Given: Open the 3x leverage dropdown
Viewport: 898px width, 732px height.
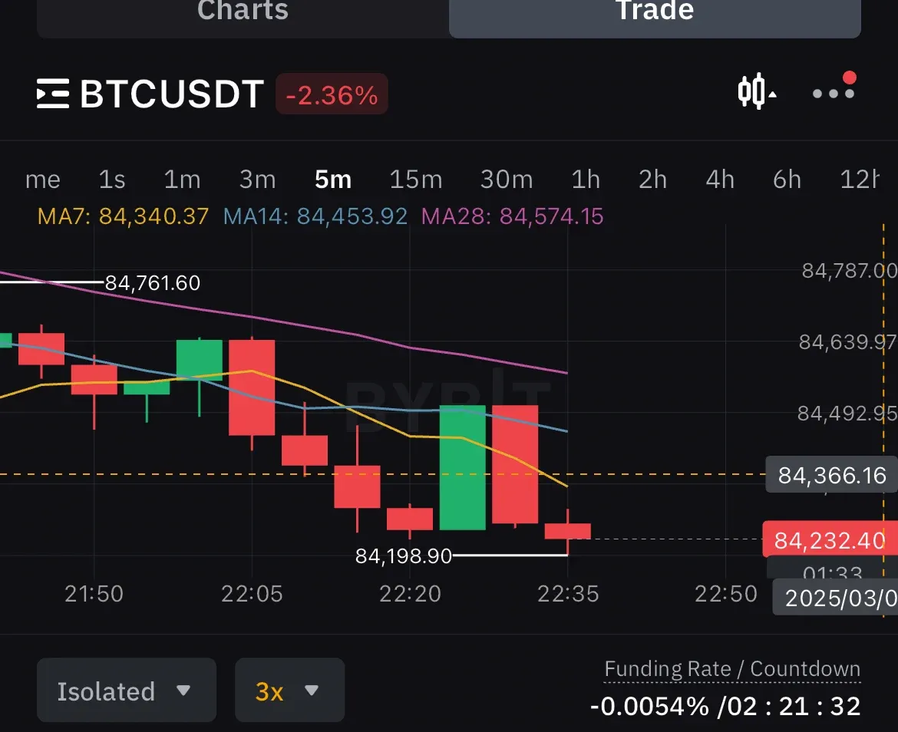Looking at the screenshot, I should click(x=289, y=691).
